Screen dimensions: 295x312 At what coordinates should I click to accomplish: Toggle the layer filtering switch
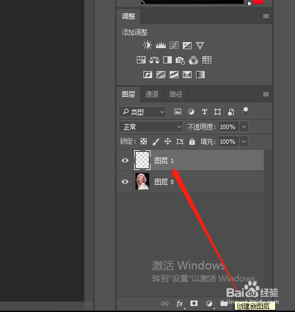(246, 112)
